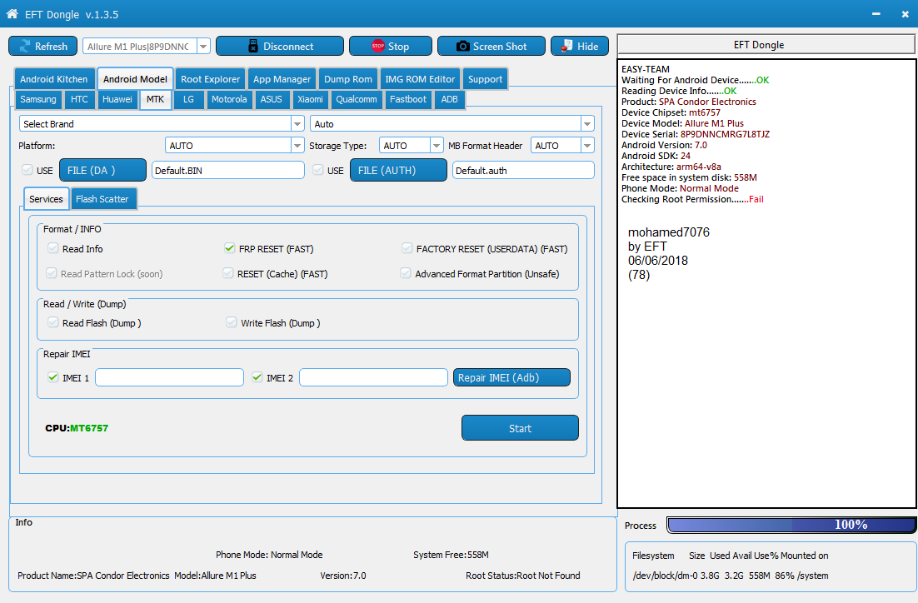Click the Repair IMEI (Adb) button
Image resolution: width=918 pixels, height=603 pixels.
(x=511, y=377)
